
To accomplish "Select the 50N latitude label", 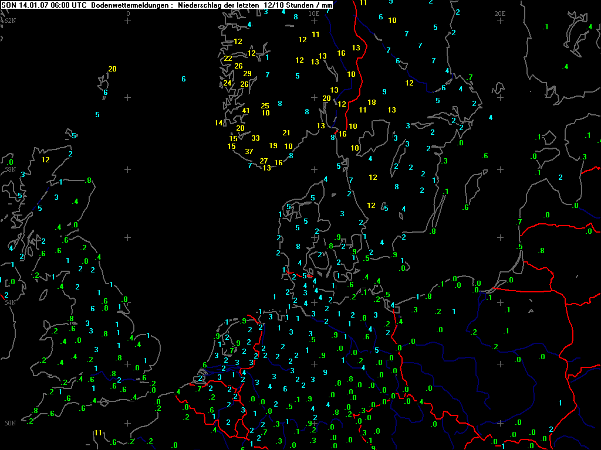I will (x=9, y=423).
